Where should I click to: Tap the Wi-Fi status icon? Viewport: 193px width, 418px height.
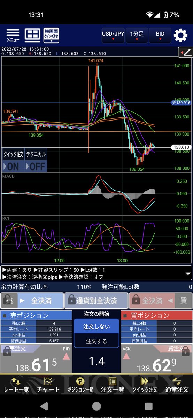click(x=150, y=15)
